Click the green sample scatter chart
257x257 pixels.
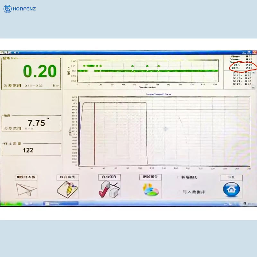click(148, 71)
